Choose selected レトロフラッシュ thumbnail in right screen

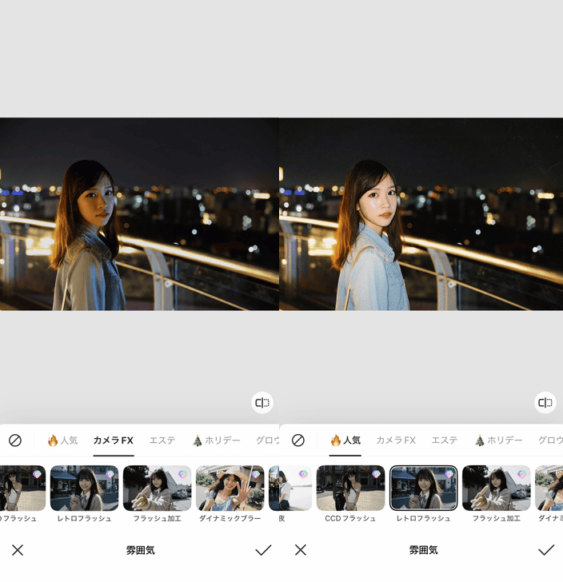click(423, 488)
